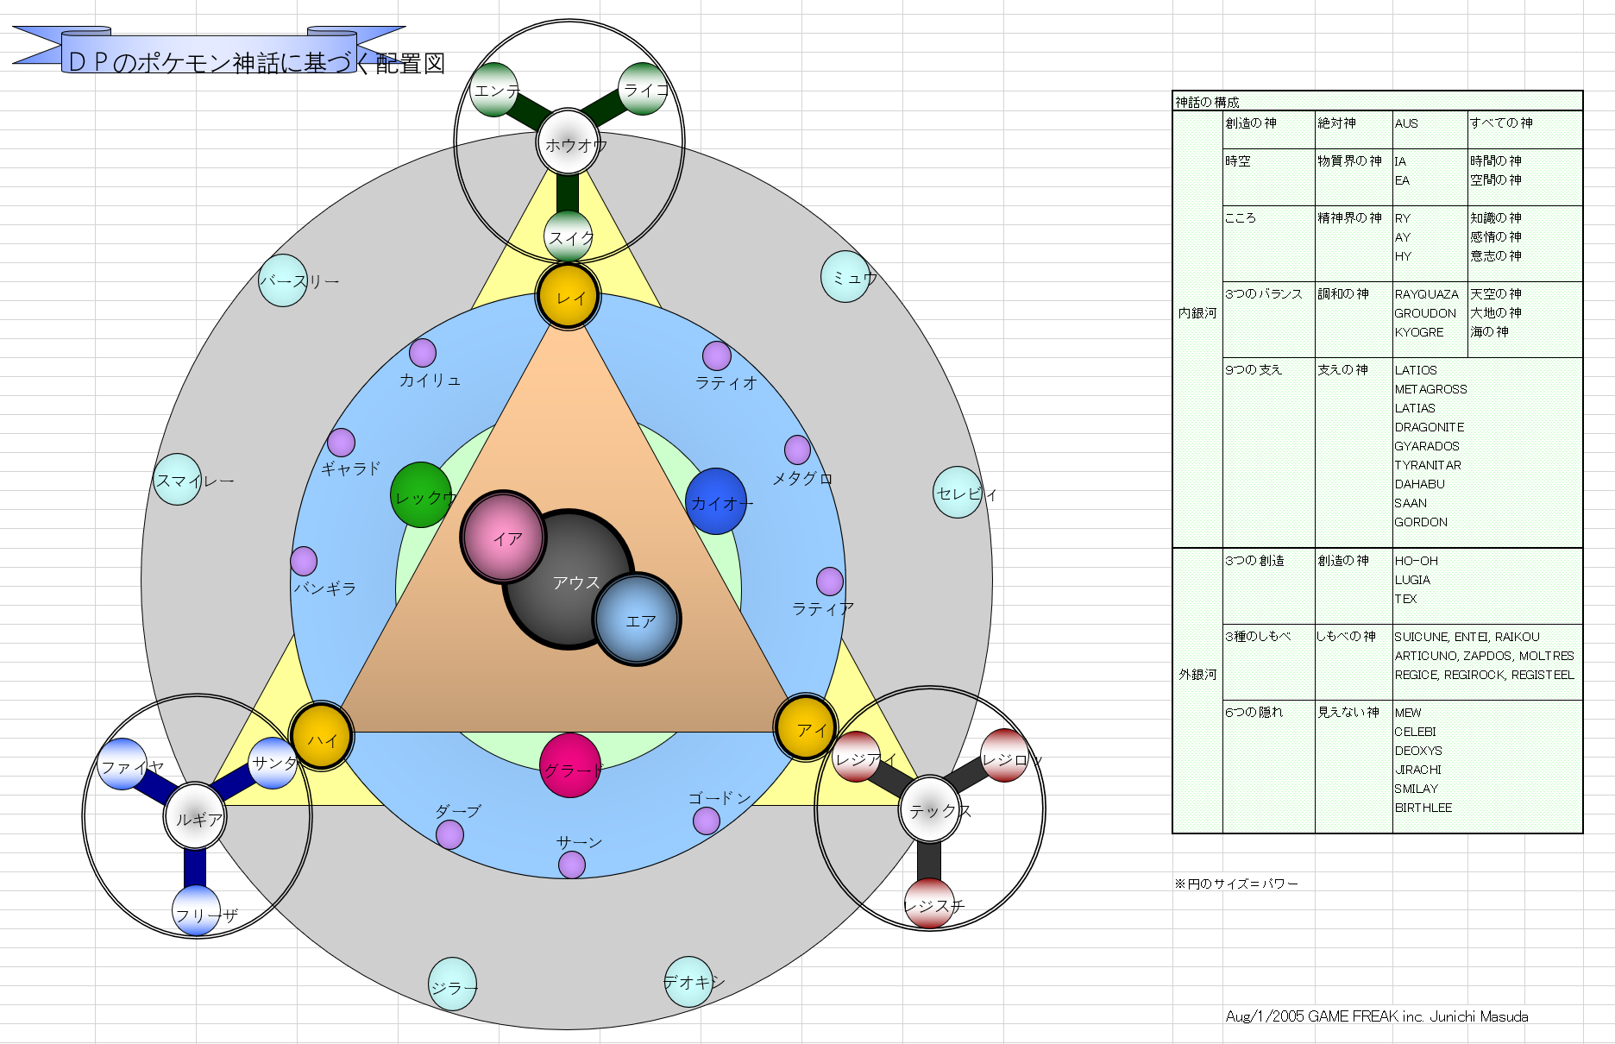Select the ミュウ cyan circle
Screen dimensions: 1615x1044
coord(845,277)
